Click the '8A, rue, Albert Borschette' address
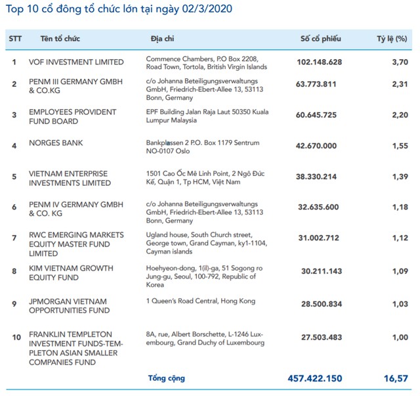Image resolution: width=420 pixels, height=396 pixels. pyautogui.click(x=205, y=338)
